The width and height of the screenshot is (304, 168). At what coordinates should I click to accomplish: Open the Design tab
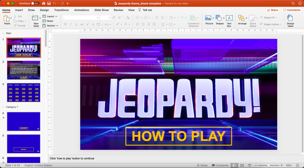44,10
